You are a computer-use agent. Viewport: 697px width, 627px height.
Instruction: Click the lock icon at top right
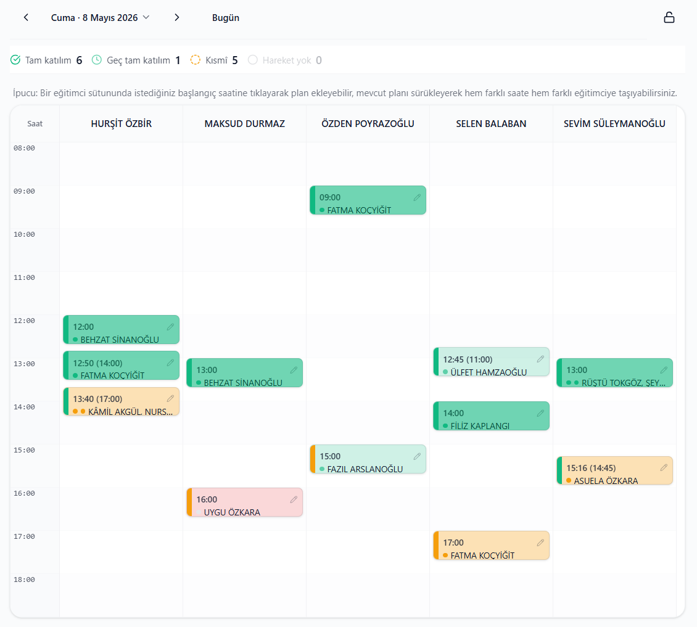669,17
